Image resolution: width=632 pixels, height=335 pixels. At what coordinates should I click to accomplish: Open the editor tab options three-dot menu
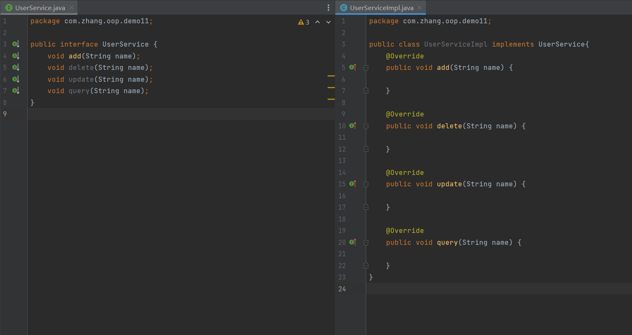tap(328, 8)
